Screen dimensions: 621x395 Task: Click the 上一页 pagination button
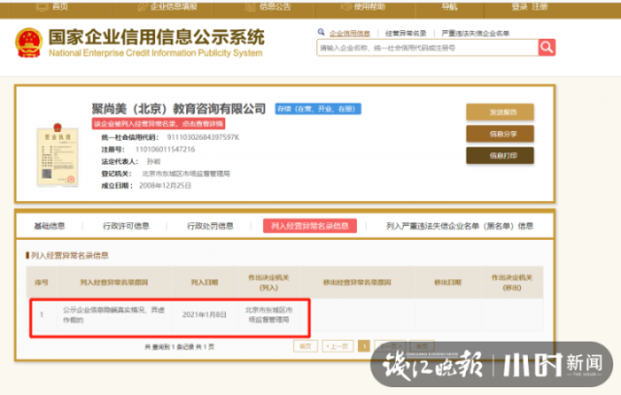338,346
